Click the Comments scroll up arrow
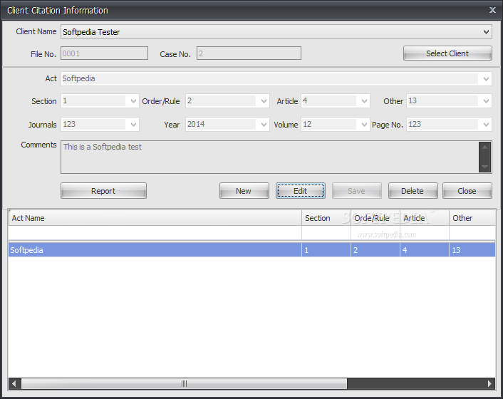This screenshot has width=503, height=399. (x=485, y=147)
